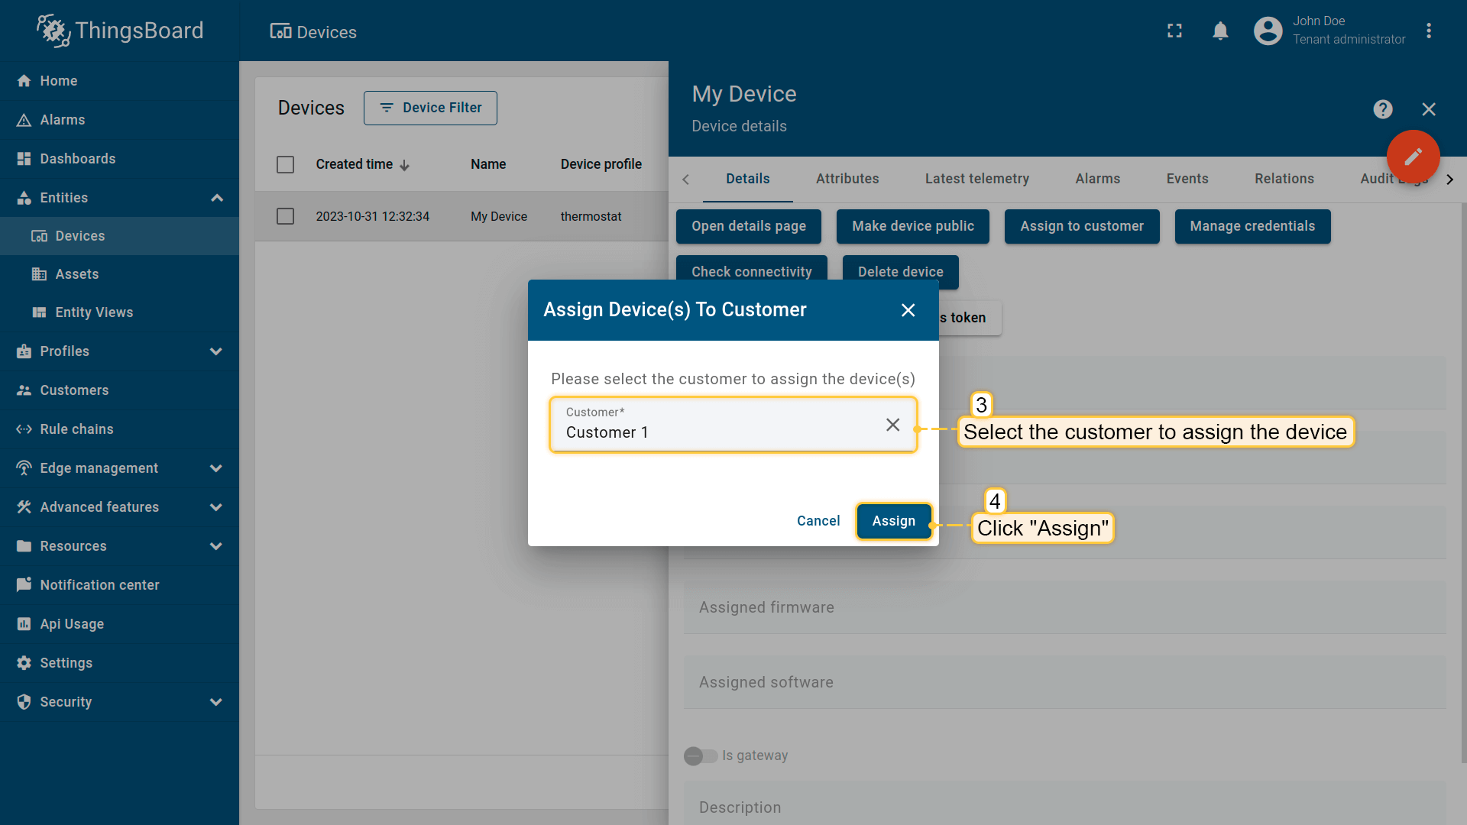This screenshot has width=1467, height=825.
Task: Click the John Doe avatar icon
Action: [x=1268, y=31]
